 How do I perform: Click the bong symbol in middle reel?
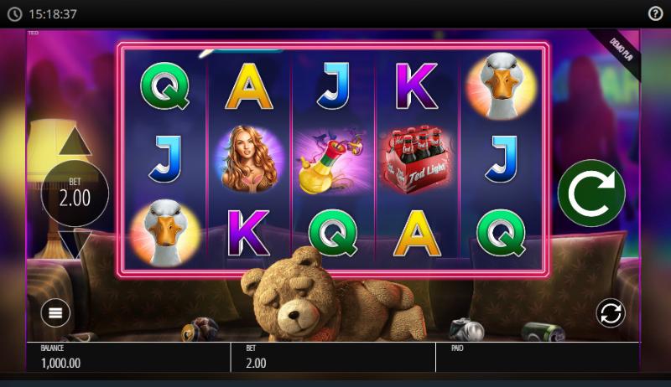coord(332,161)
